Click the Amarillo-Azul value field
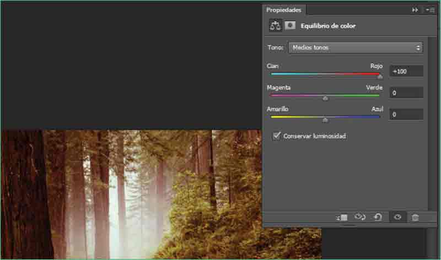This screenshot has width=441, height=260. click(406, 115)
